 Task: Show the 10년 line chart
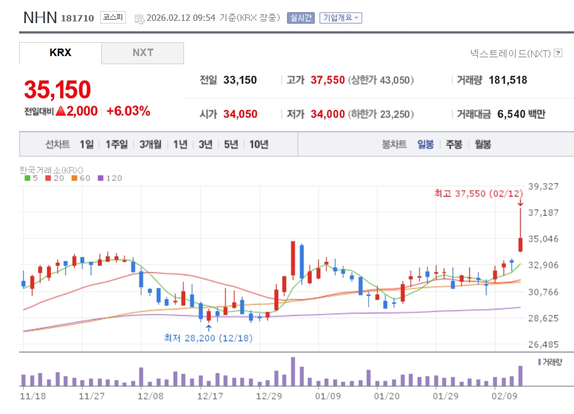coord(259,145)
